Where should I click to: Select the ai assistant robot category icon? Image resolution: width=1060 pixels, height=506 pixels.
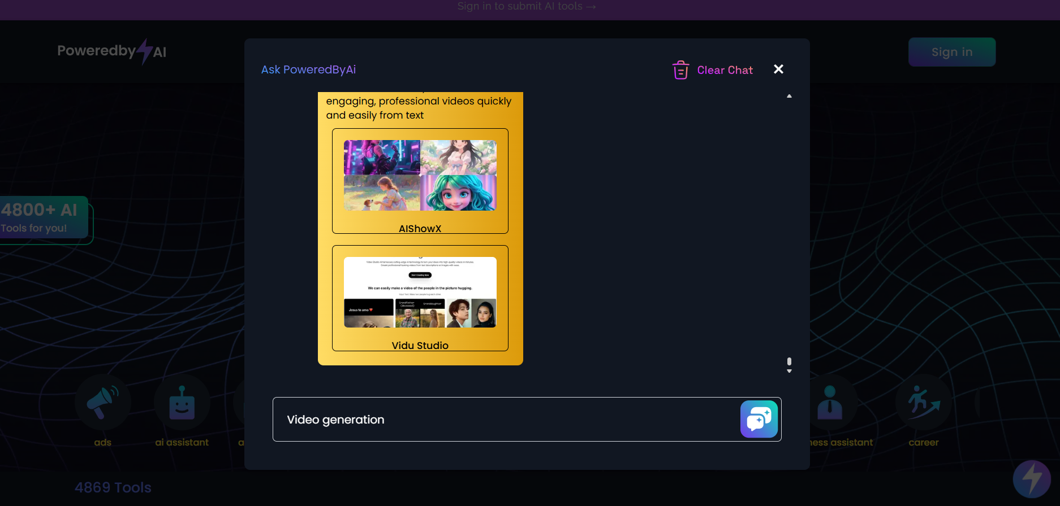coord(182,402)
